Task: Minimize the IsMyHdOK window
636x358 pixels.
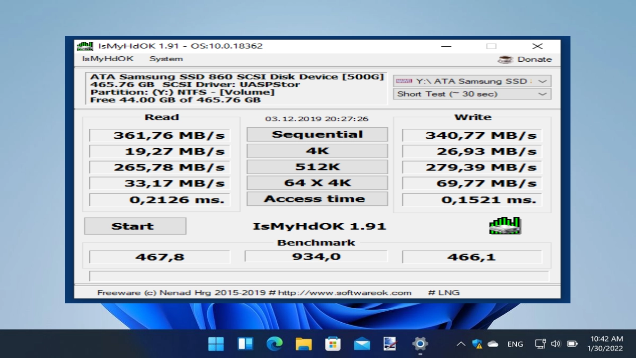Action: (x=446, y=46)
